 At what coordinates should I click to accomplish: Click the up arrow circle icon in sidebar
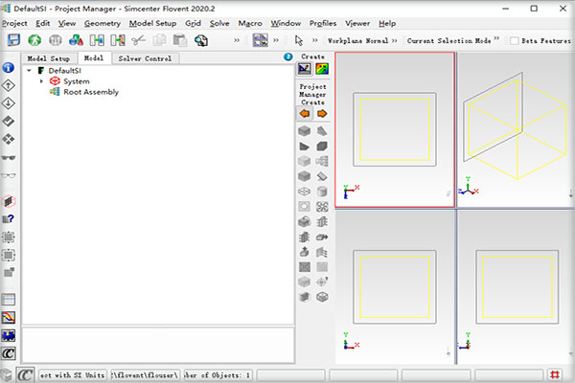pos(9,86)
